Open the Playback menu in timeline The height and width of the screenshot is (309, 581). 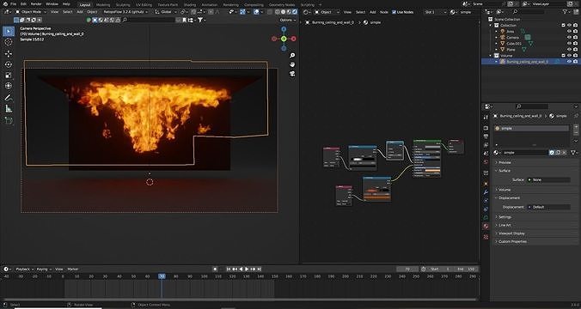pos(24,269)
